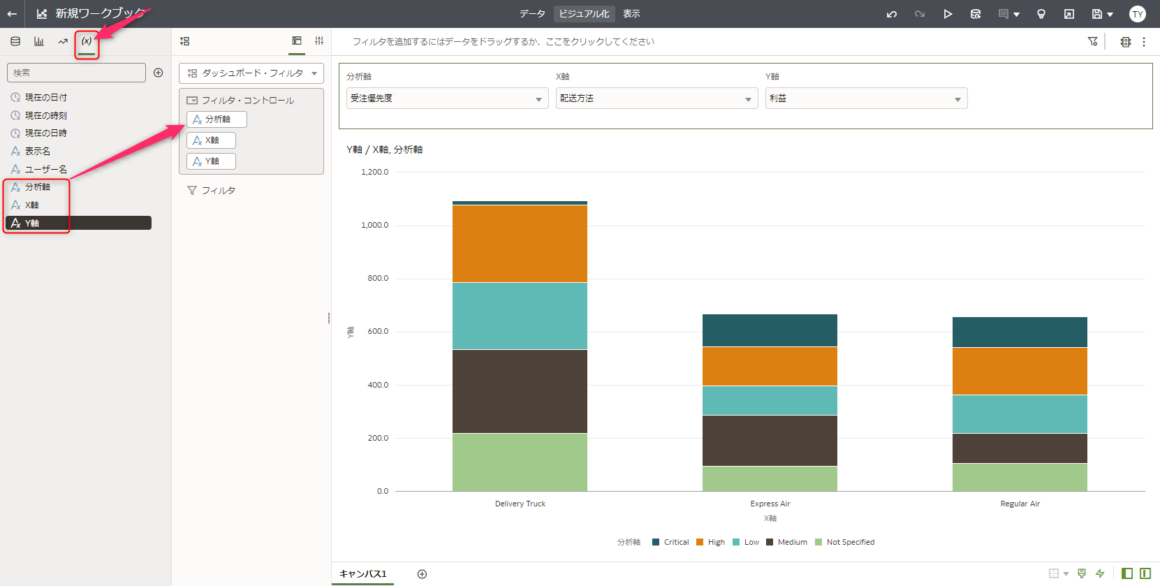
Task: Click the Express Air axis label
Action: tap(770, 504)
